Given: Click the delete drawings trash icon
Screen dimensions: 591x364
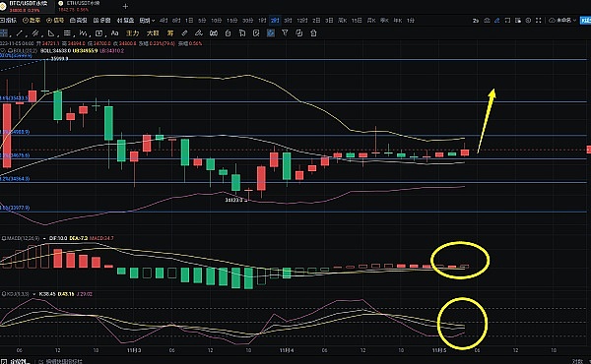Looking at the screenshot, I should (242, 33).
